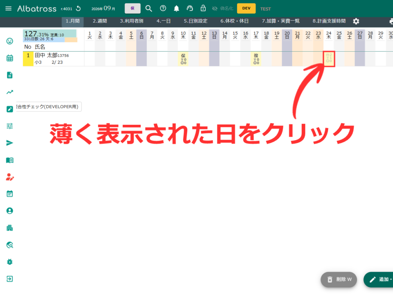Open help with the question mark icon
This screenshot has height=294, width=393.
[163, 8]
